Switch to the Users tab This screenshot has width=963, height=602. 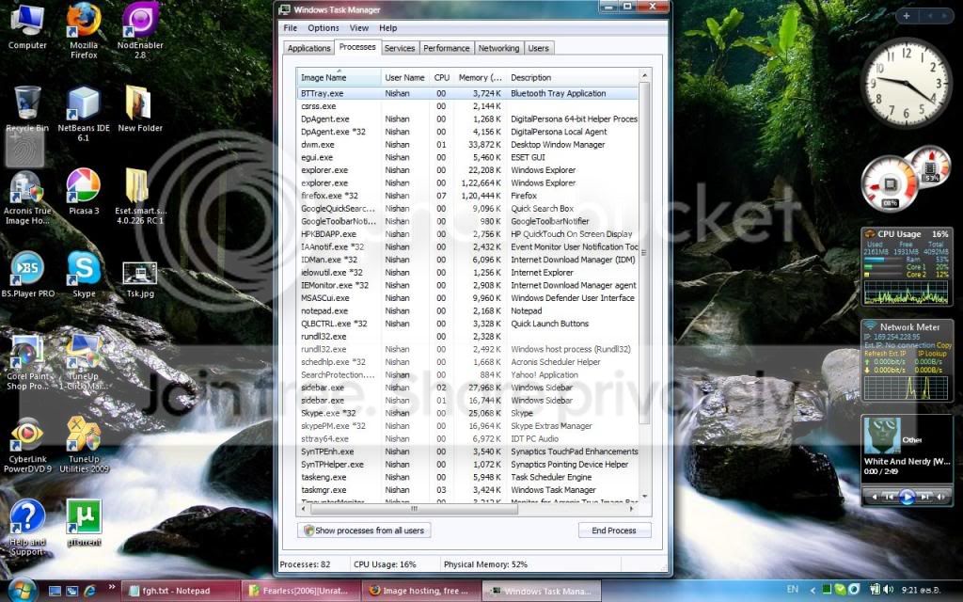click(x=539, y=48)
